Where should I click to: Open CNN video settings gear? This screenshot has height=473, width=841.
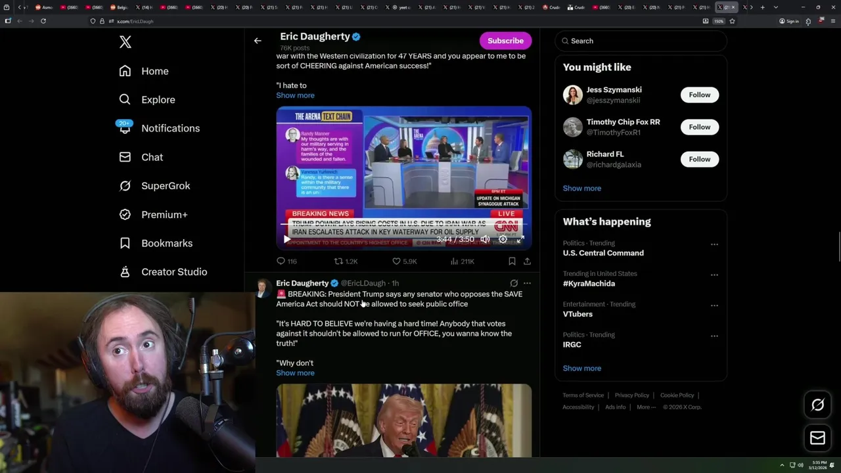click(503, 239)
